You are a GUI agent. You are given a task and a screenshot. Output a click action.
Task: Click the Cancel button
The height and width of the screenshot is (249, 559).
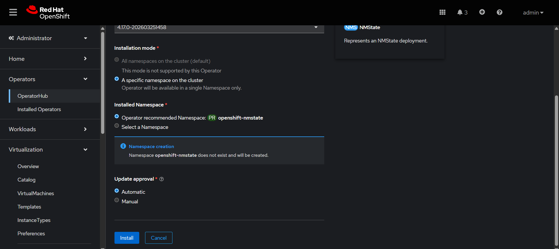[x=158, y=238]
